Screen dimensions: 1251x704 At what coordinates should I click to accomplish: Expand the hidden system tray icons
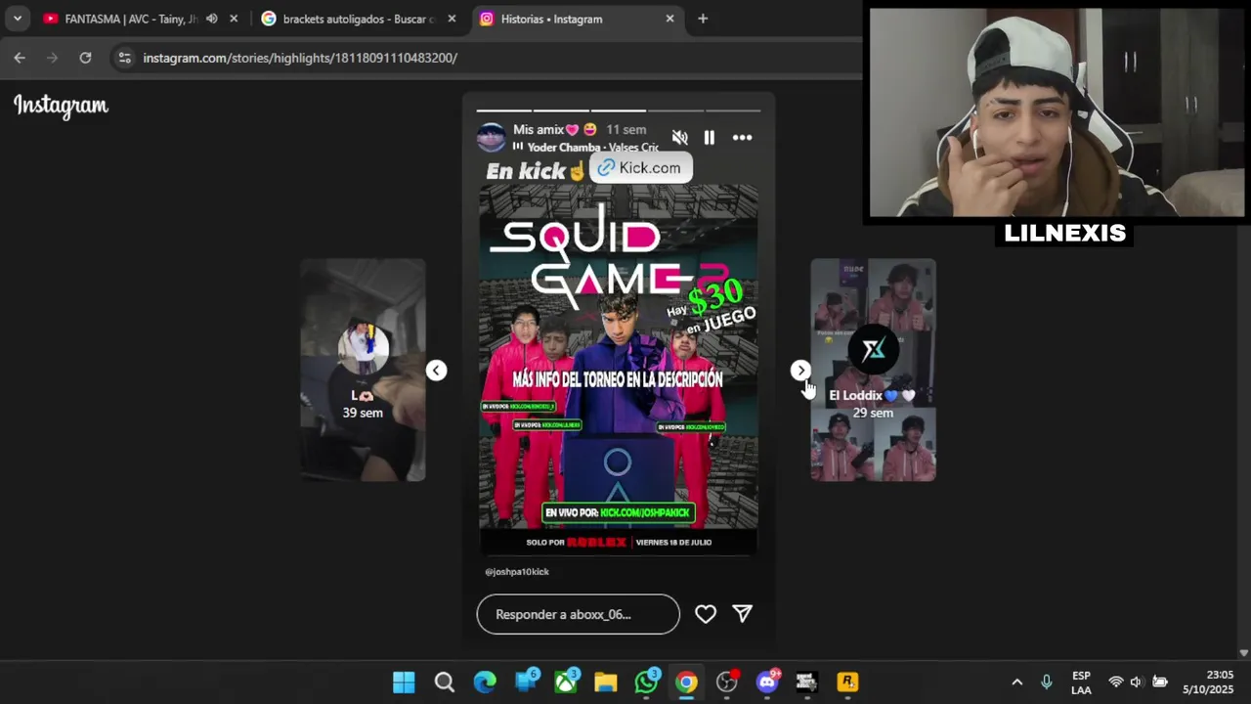[1016, 682]
